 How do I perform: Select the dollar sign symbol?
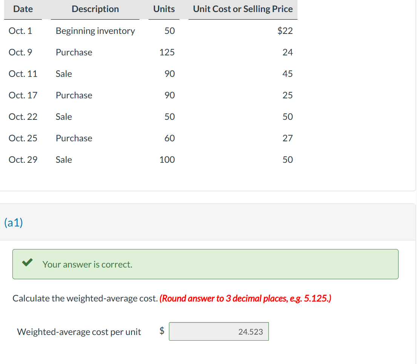pyautogui.click(x=162, y=331)
